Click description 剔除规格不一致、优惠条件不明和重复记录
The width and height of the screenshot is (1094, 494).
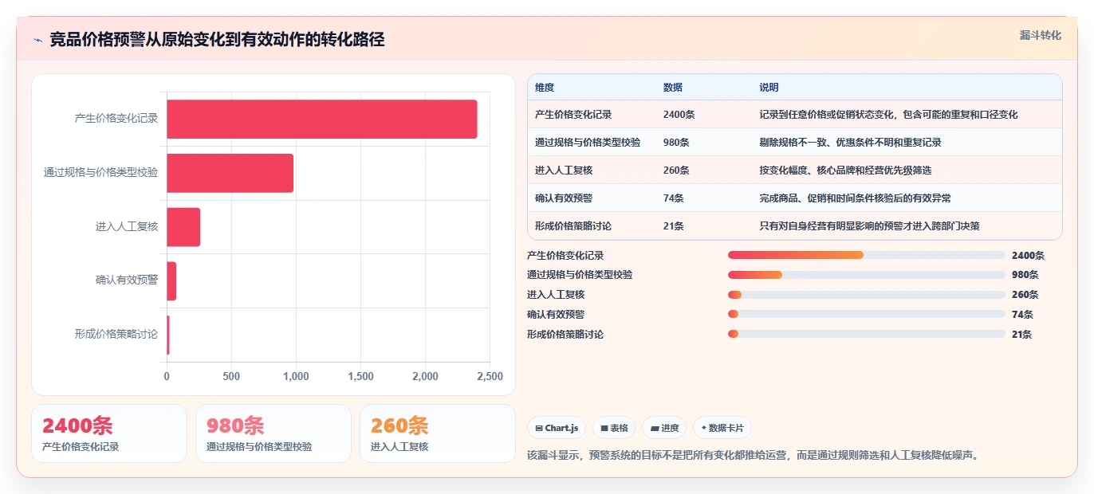850,143
